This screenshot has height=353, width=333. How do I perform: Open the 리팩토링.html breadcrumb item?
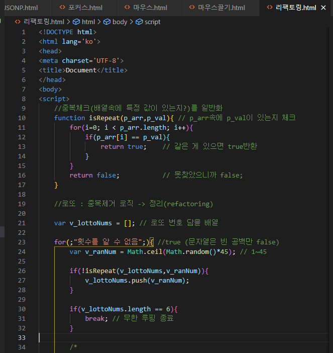44,22
